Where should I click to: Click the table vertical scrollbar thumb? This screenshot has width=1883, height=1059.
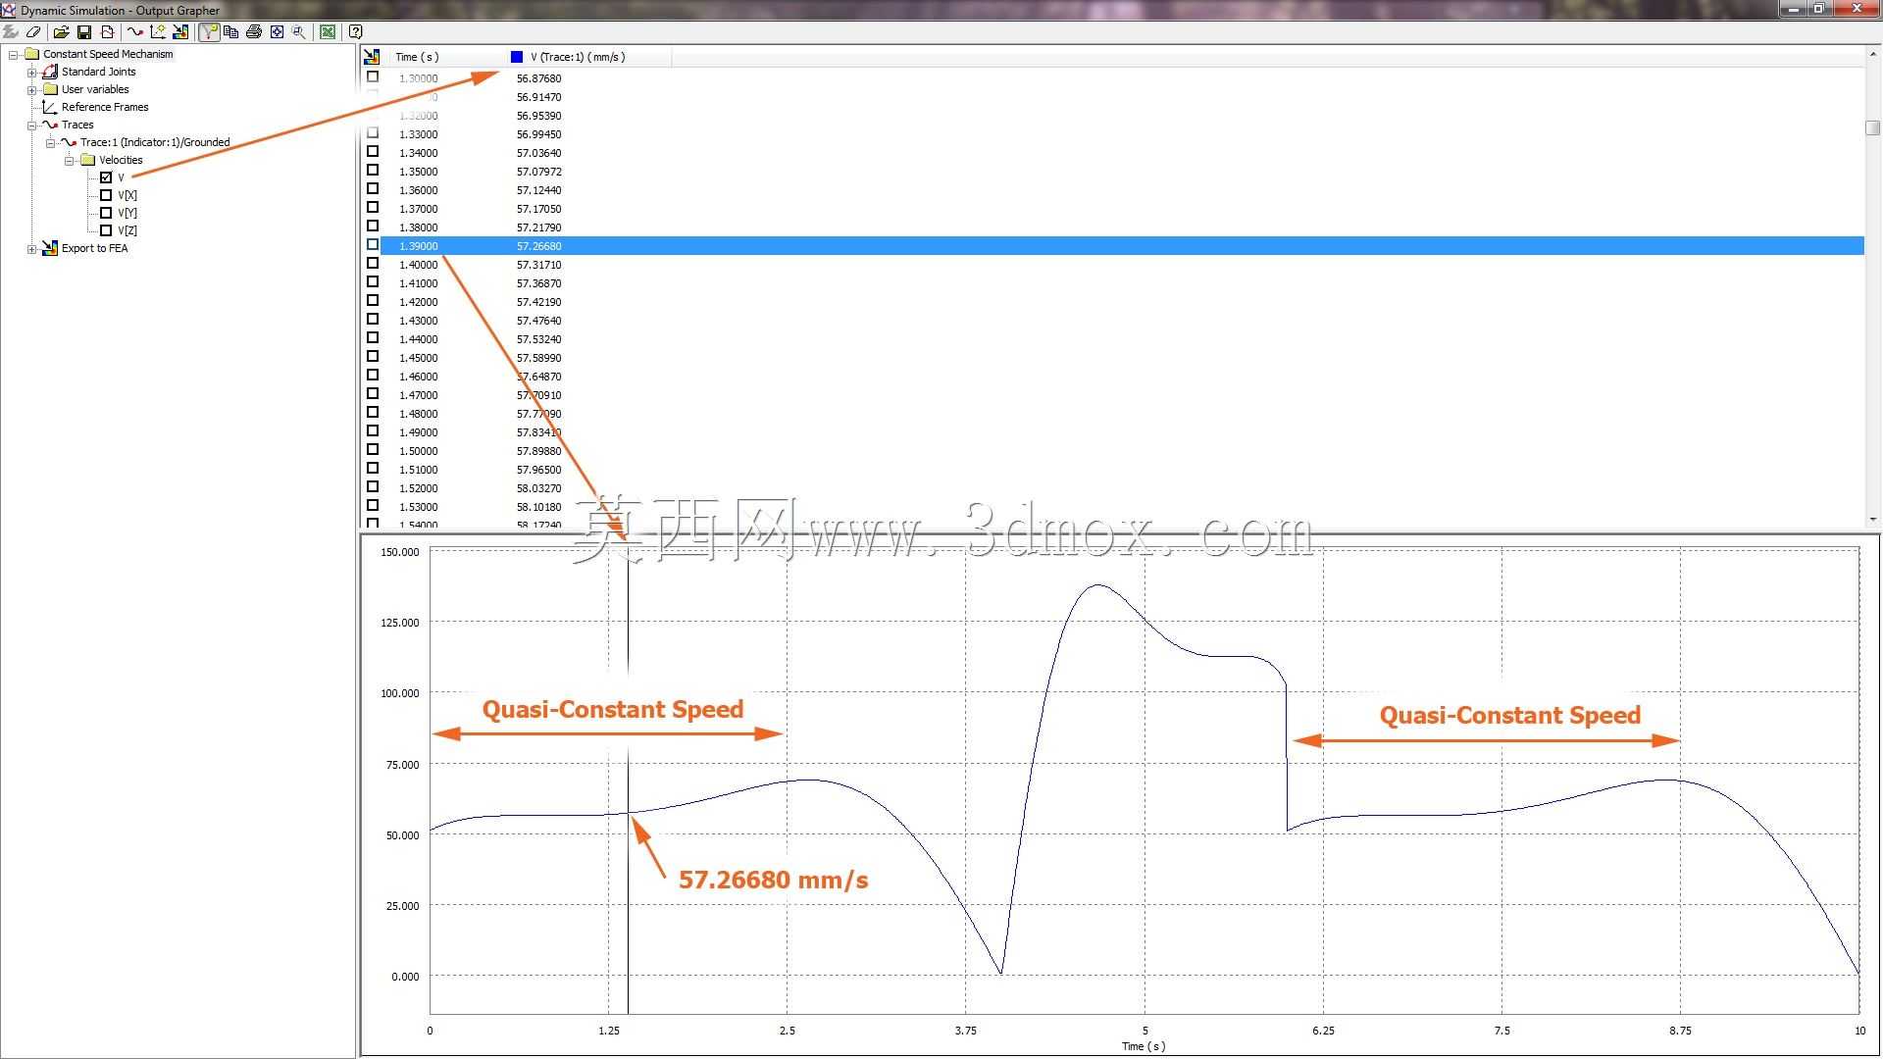1872,127
